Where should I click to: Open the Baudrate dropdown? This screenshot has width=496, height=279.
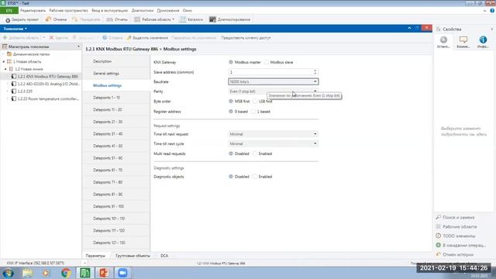(274, 81)
